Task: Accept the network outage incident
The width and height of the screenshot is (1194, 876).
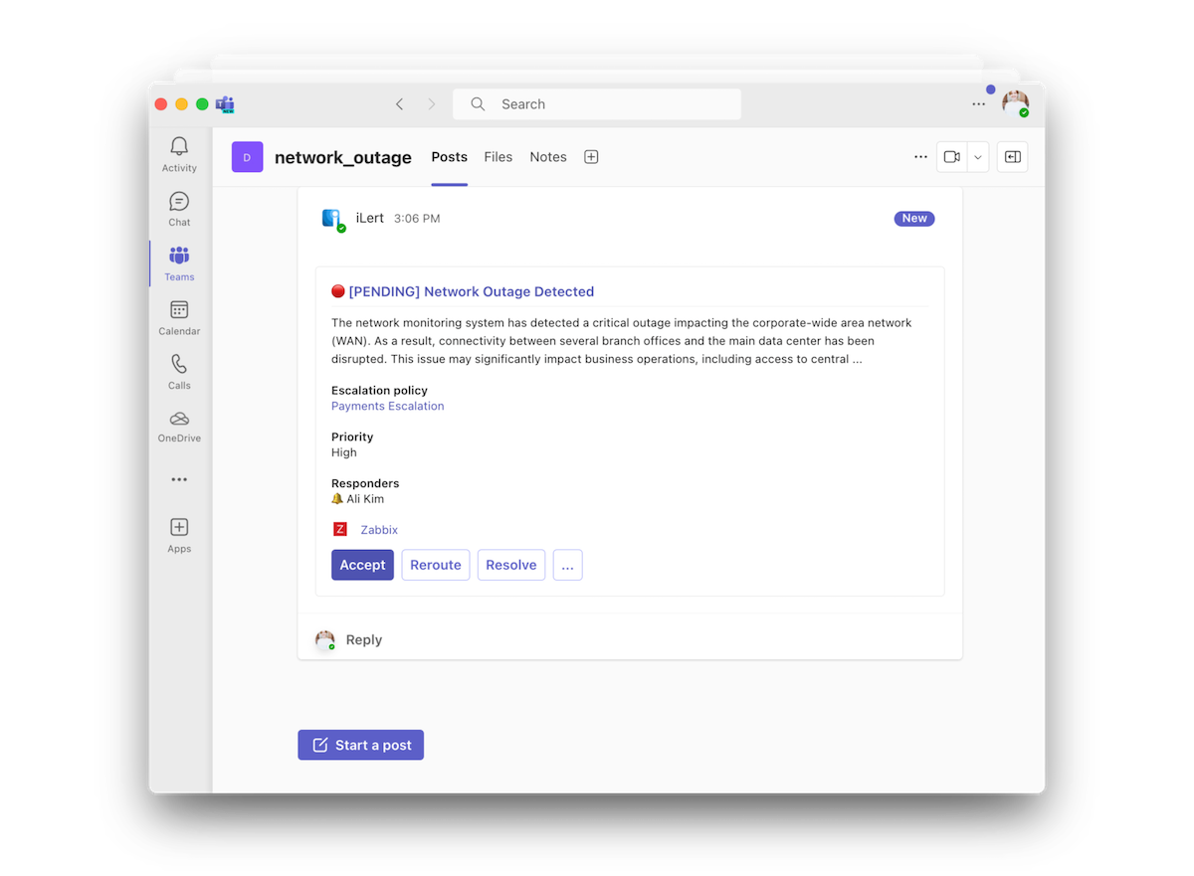Action: pyautogui.click(x=362, y=564)
